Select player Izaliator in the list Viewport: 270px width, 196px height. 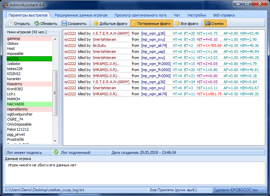29,64
